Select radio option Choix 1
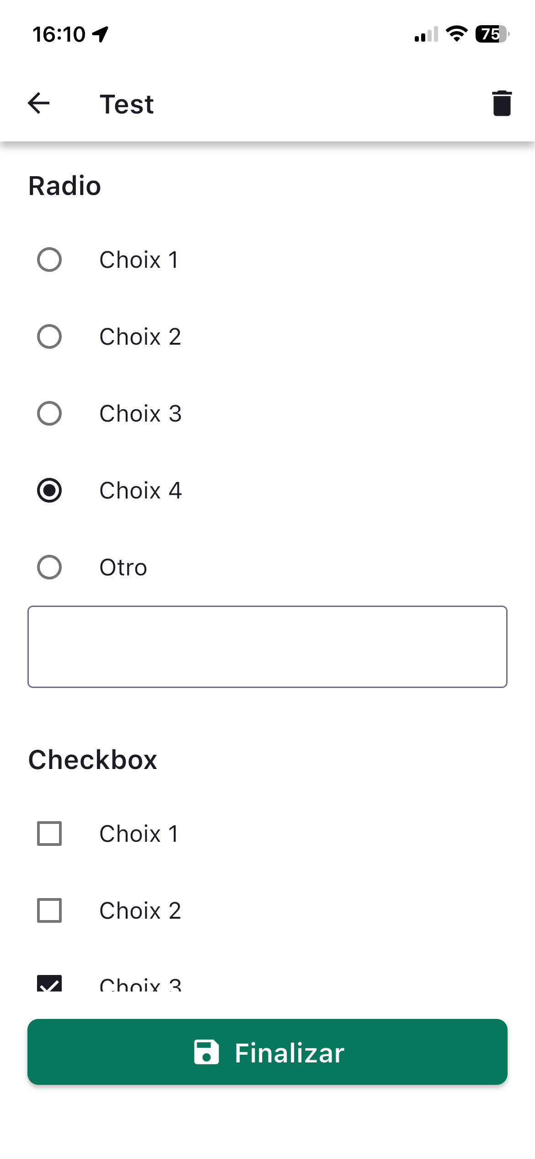 click(49, 260)
